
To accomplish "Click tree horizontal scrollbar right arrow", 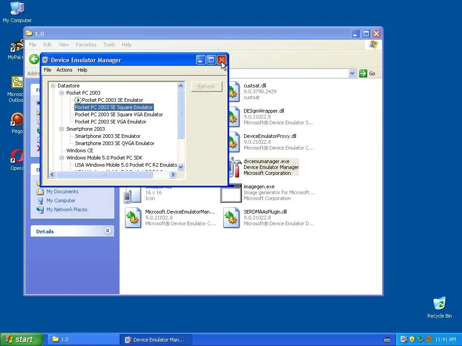I will coord(173,174).
